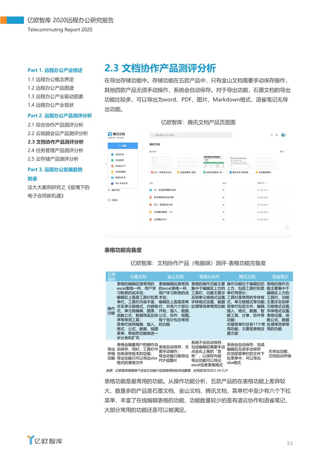Choose 新建文件夹 folder icon in the menu
319x461 pixels.
point(112,178)
